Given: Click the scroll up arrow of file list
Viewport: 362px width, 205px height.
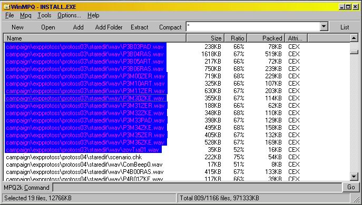Looking at the screenshot, I should (354, 38).
